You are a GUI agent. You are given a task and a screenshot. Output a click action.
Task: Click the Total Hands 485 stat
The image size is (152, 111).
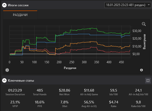coord(40,92)
